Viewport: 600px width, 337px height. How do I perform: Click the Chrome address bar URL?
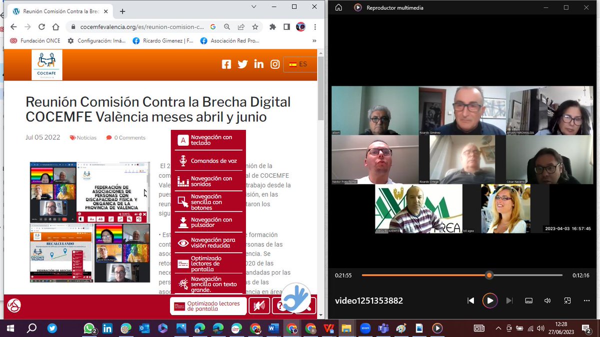(x=142, y=27)
